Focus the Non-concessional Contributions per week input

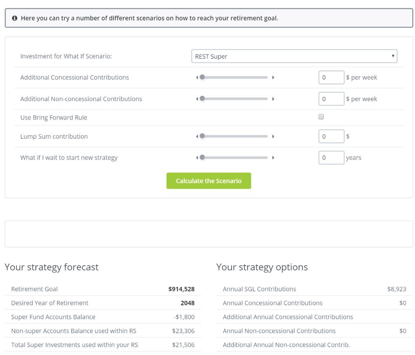[x=331, y=99]
